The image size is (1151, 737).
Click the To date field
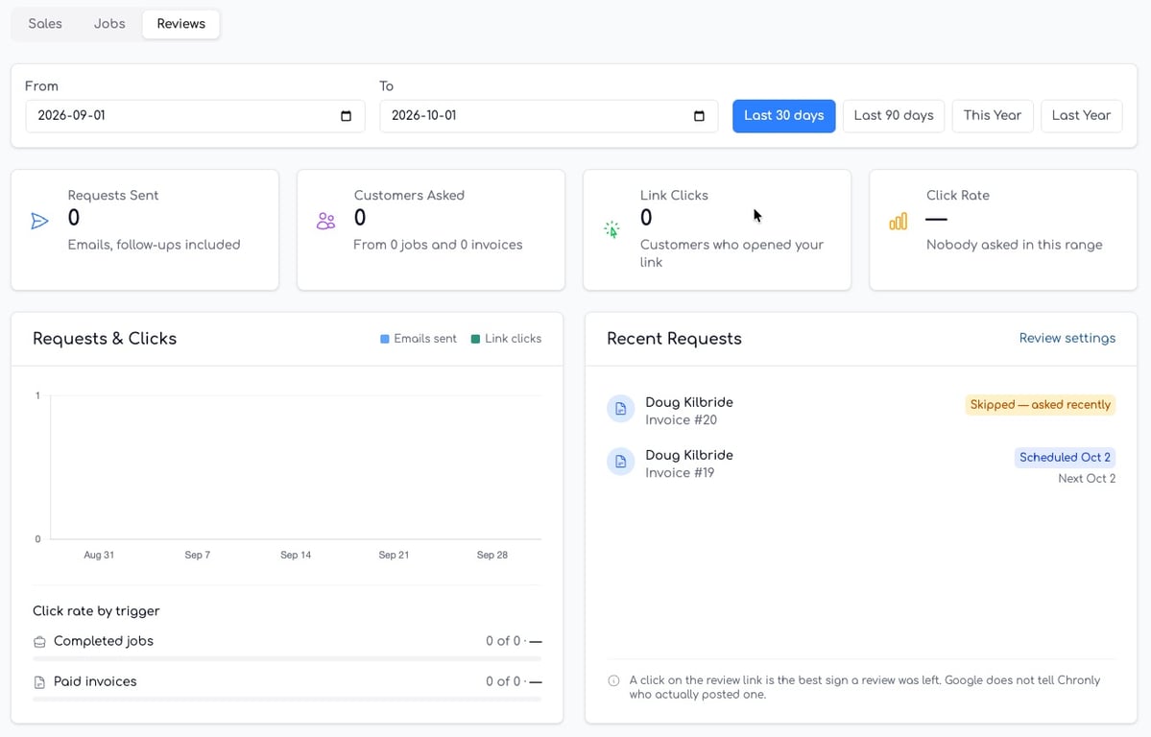[548, 116]
